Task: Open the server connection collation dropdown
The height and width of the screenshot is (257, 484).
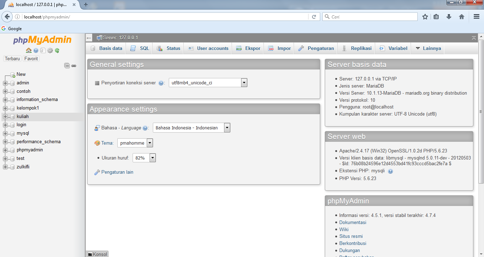Action: (x=208, y=83)
